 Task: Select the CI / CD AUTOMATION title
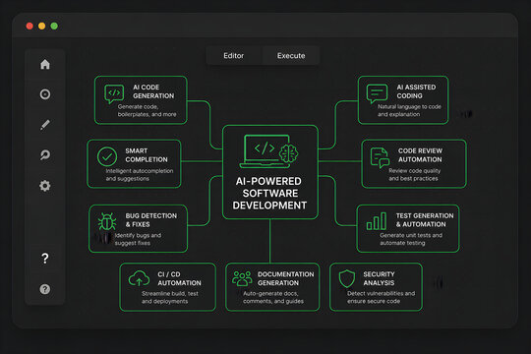coord(179,278)
